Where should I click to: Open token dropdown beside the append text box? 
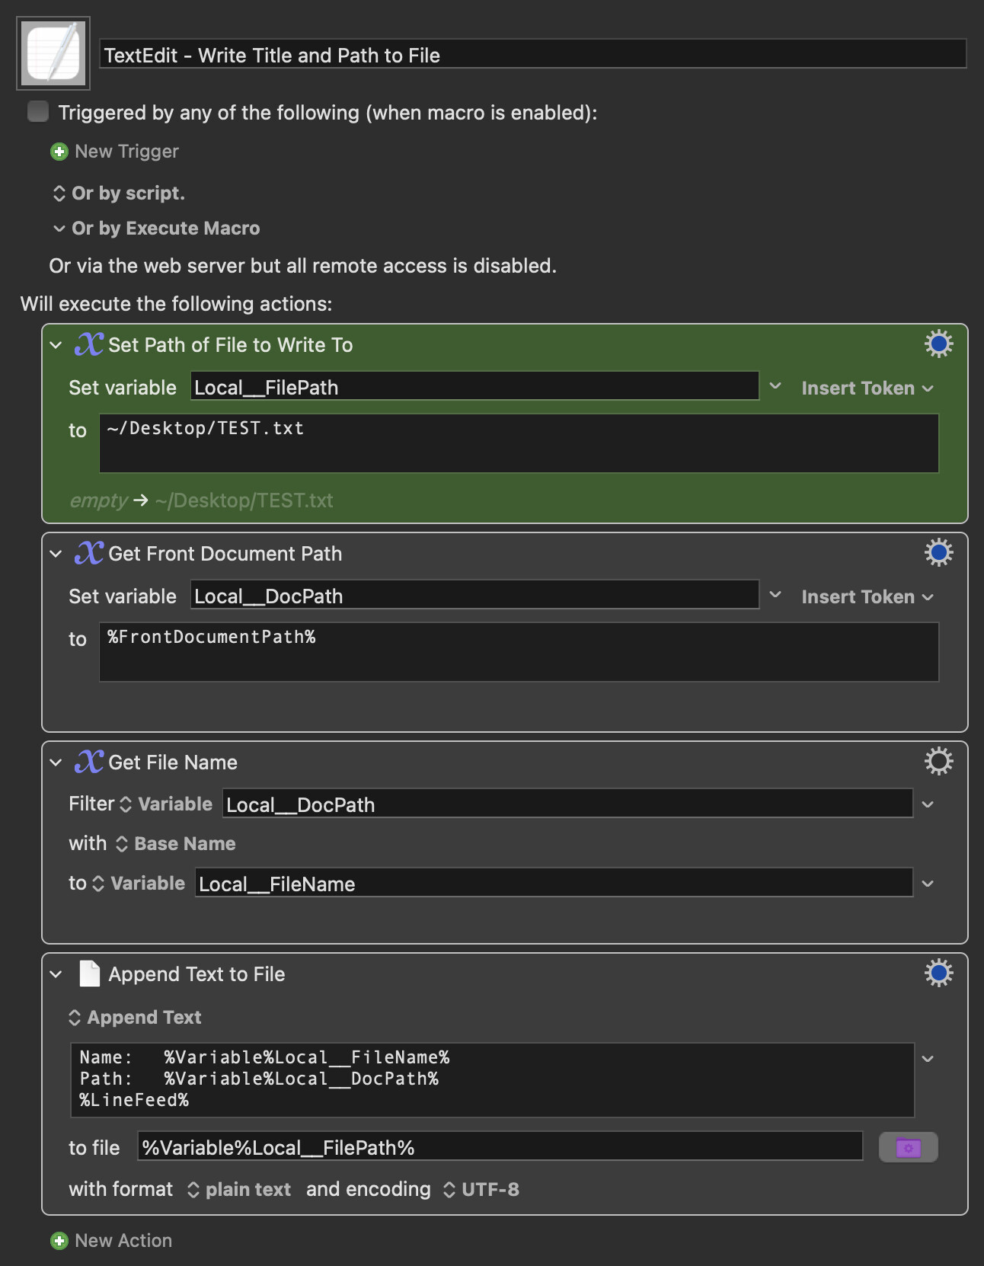click(x=928, y=1059)
